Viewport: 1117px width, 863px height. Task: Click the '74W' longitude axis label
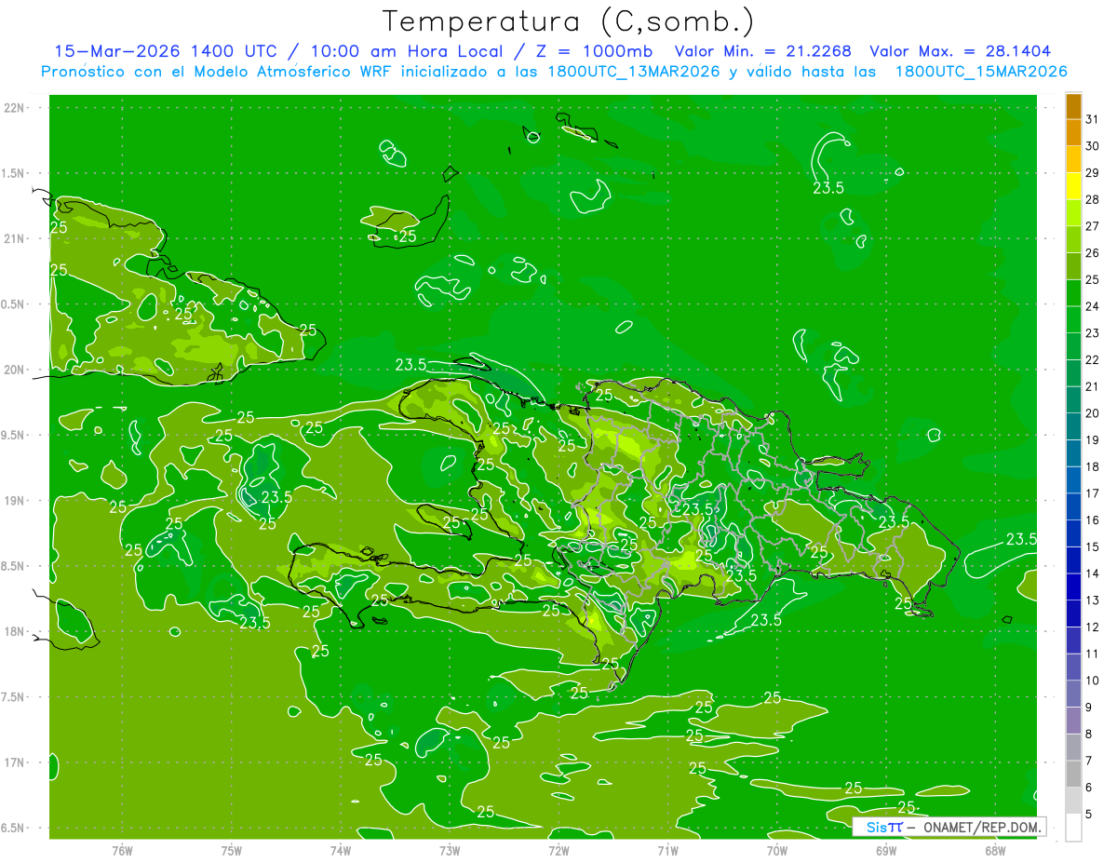[341, 851]
